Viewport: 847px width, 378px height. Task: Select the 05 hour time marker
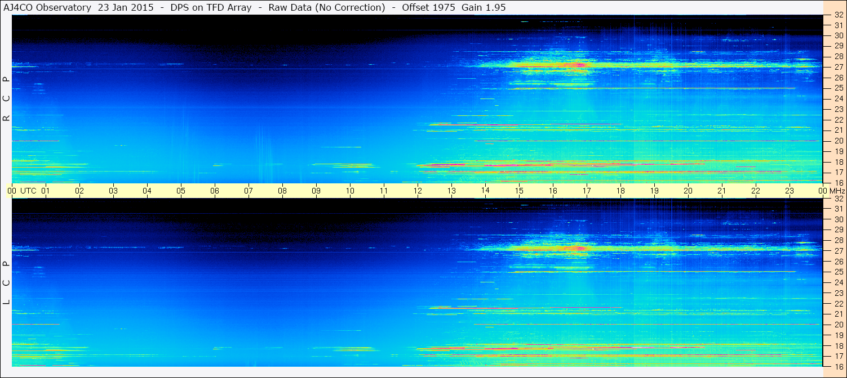pyautogui.click(x=181, y=191)
